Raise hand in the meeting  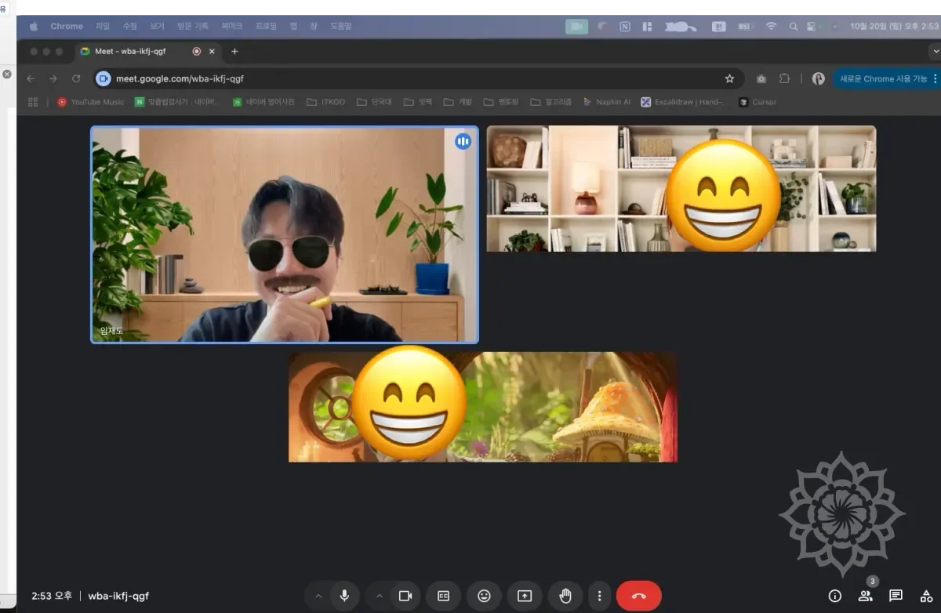click(x=565, y=596)
